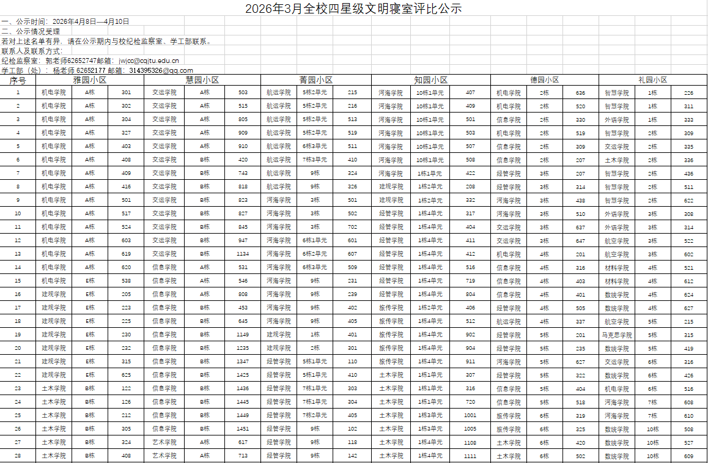Click the cell with room number 1134
The height and width of the screenshot is (463, 708).
pyautogui.click(x=243, y=254)
